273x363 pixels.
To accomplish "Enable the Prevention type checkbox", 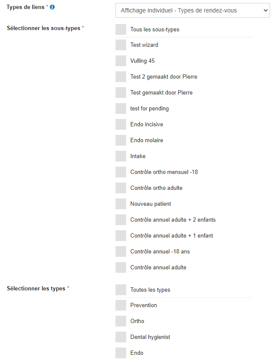I will click(x=121, y=305).
